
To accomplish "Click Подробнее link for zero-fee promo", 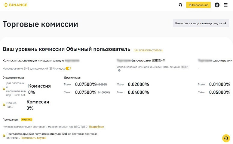I will tap(96, 127).
